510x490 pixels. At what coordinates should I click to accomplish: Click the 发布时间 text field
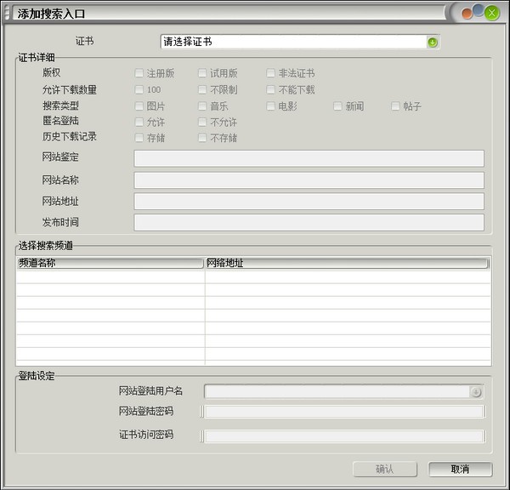click(309, 223)
